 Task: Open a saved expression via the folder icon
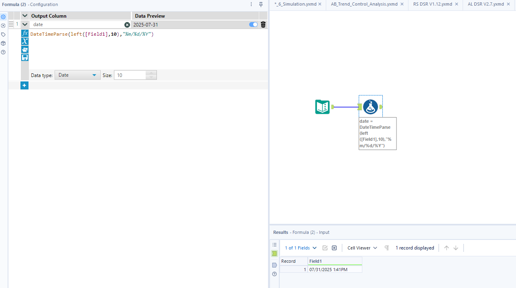[x=24, y=49]
